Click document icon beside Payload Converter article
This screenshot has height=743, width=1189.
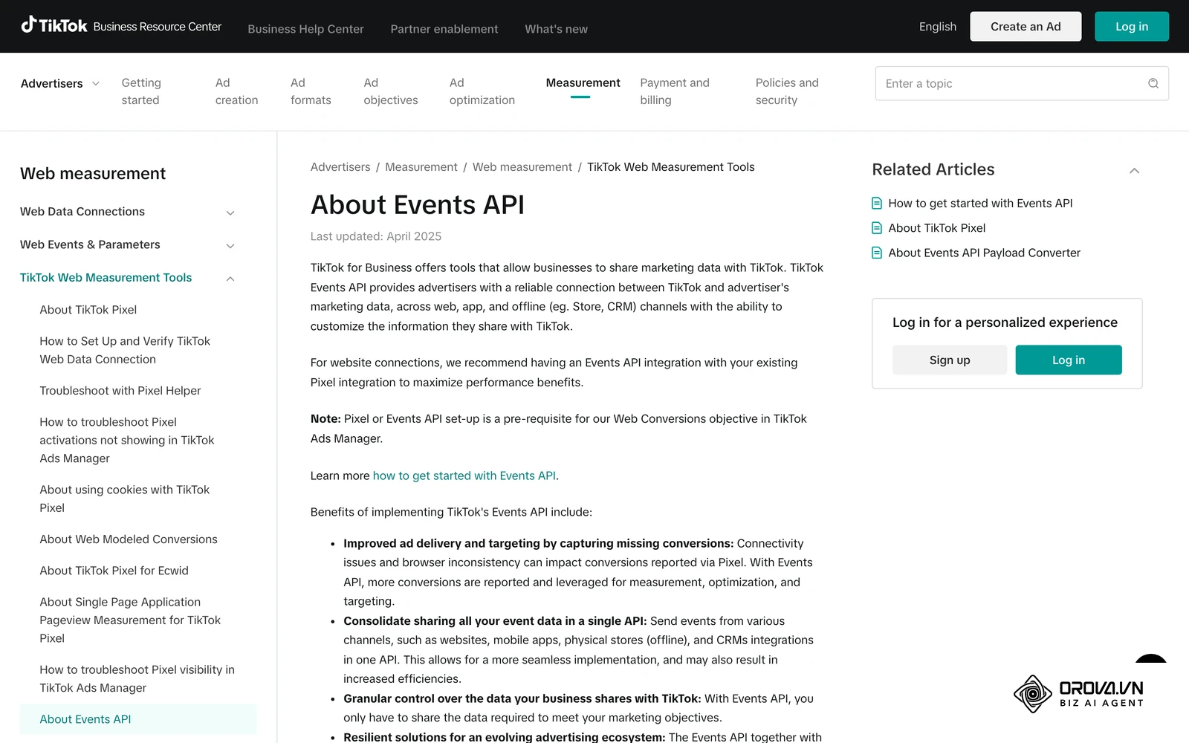point(877,253)
